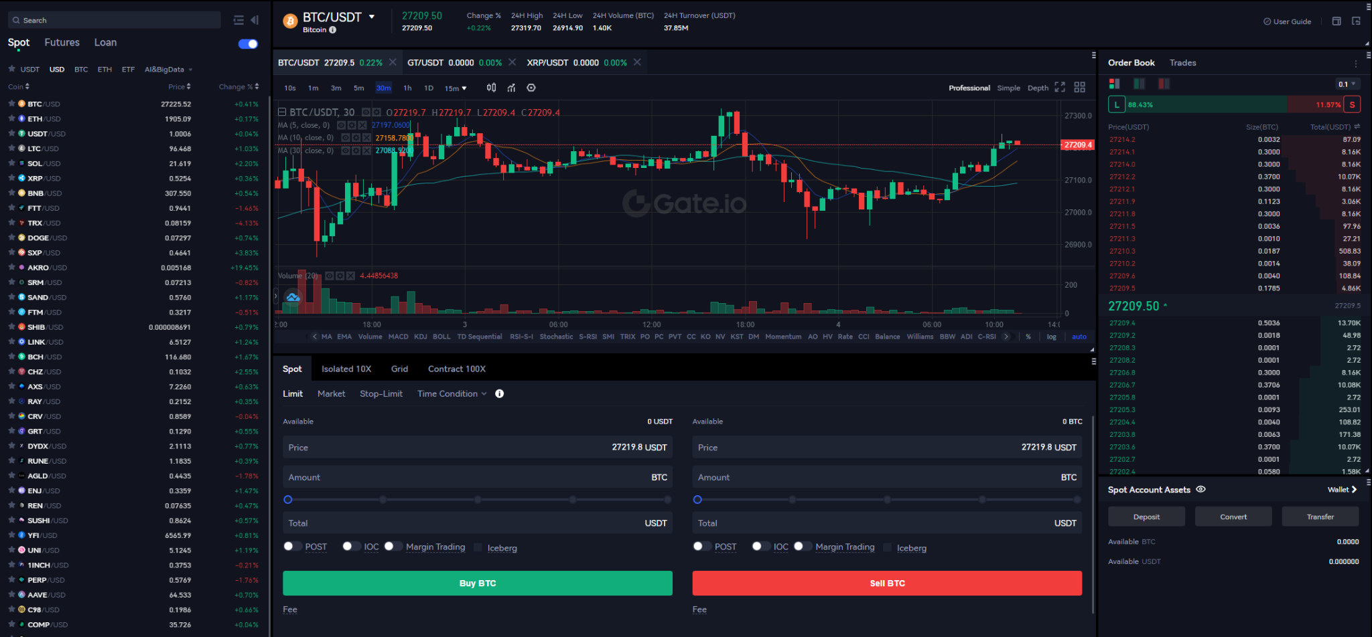
Task: Enable POST option for buy order
Action: pyautogui.click(x=293, y=546)
